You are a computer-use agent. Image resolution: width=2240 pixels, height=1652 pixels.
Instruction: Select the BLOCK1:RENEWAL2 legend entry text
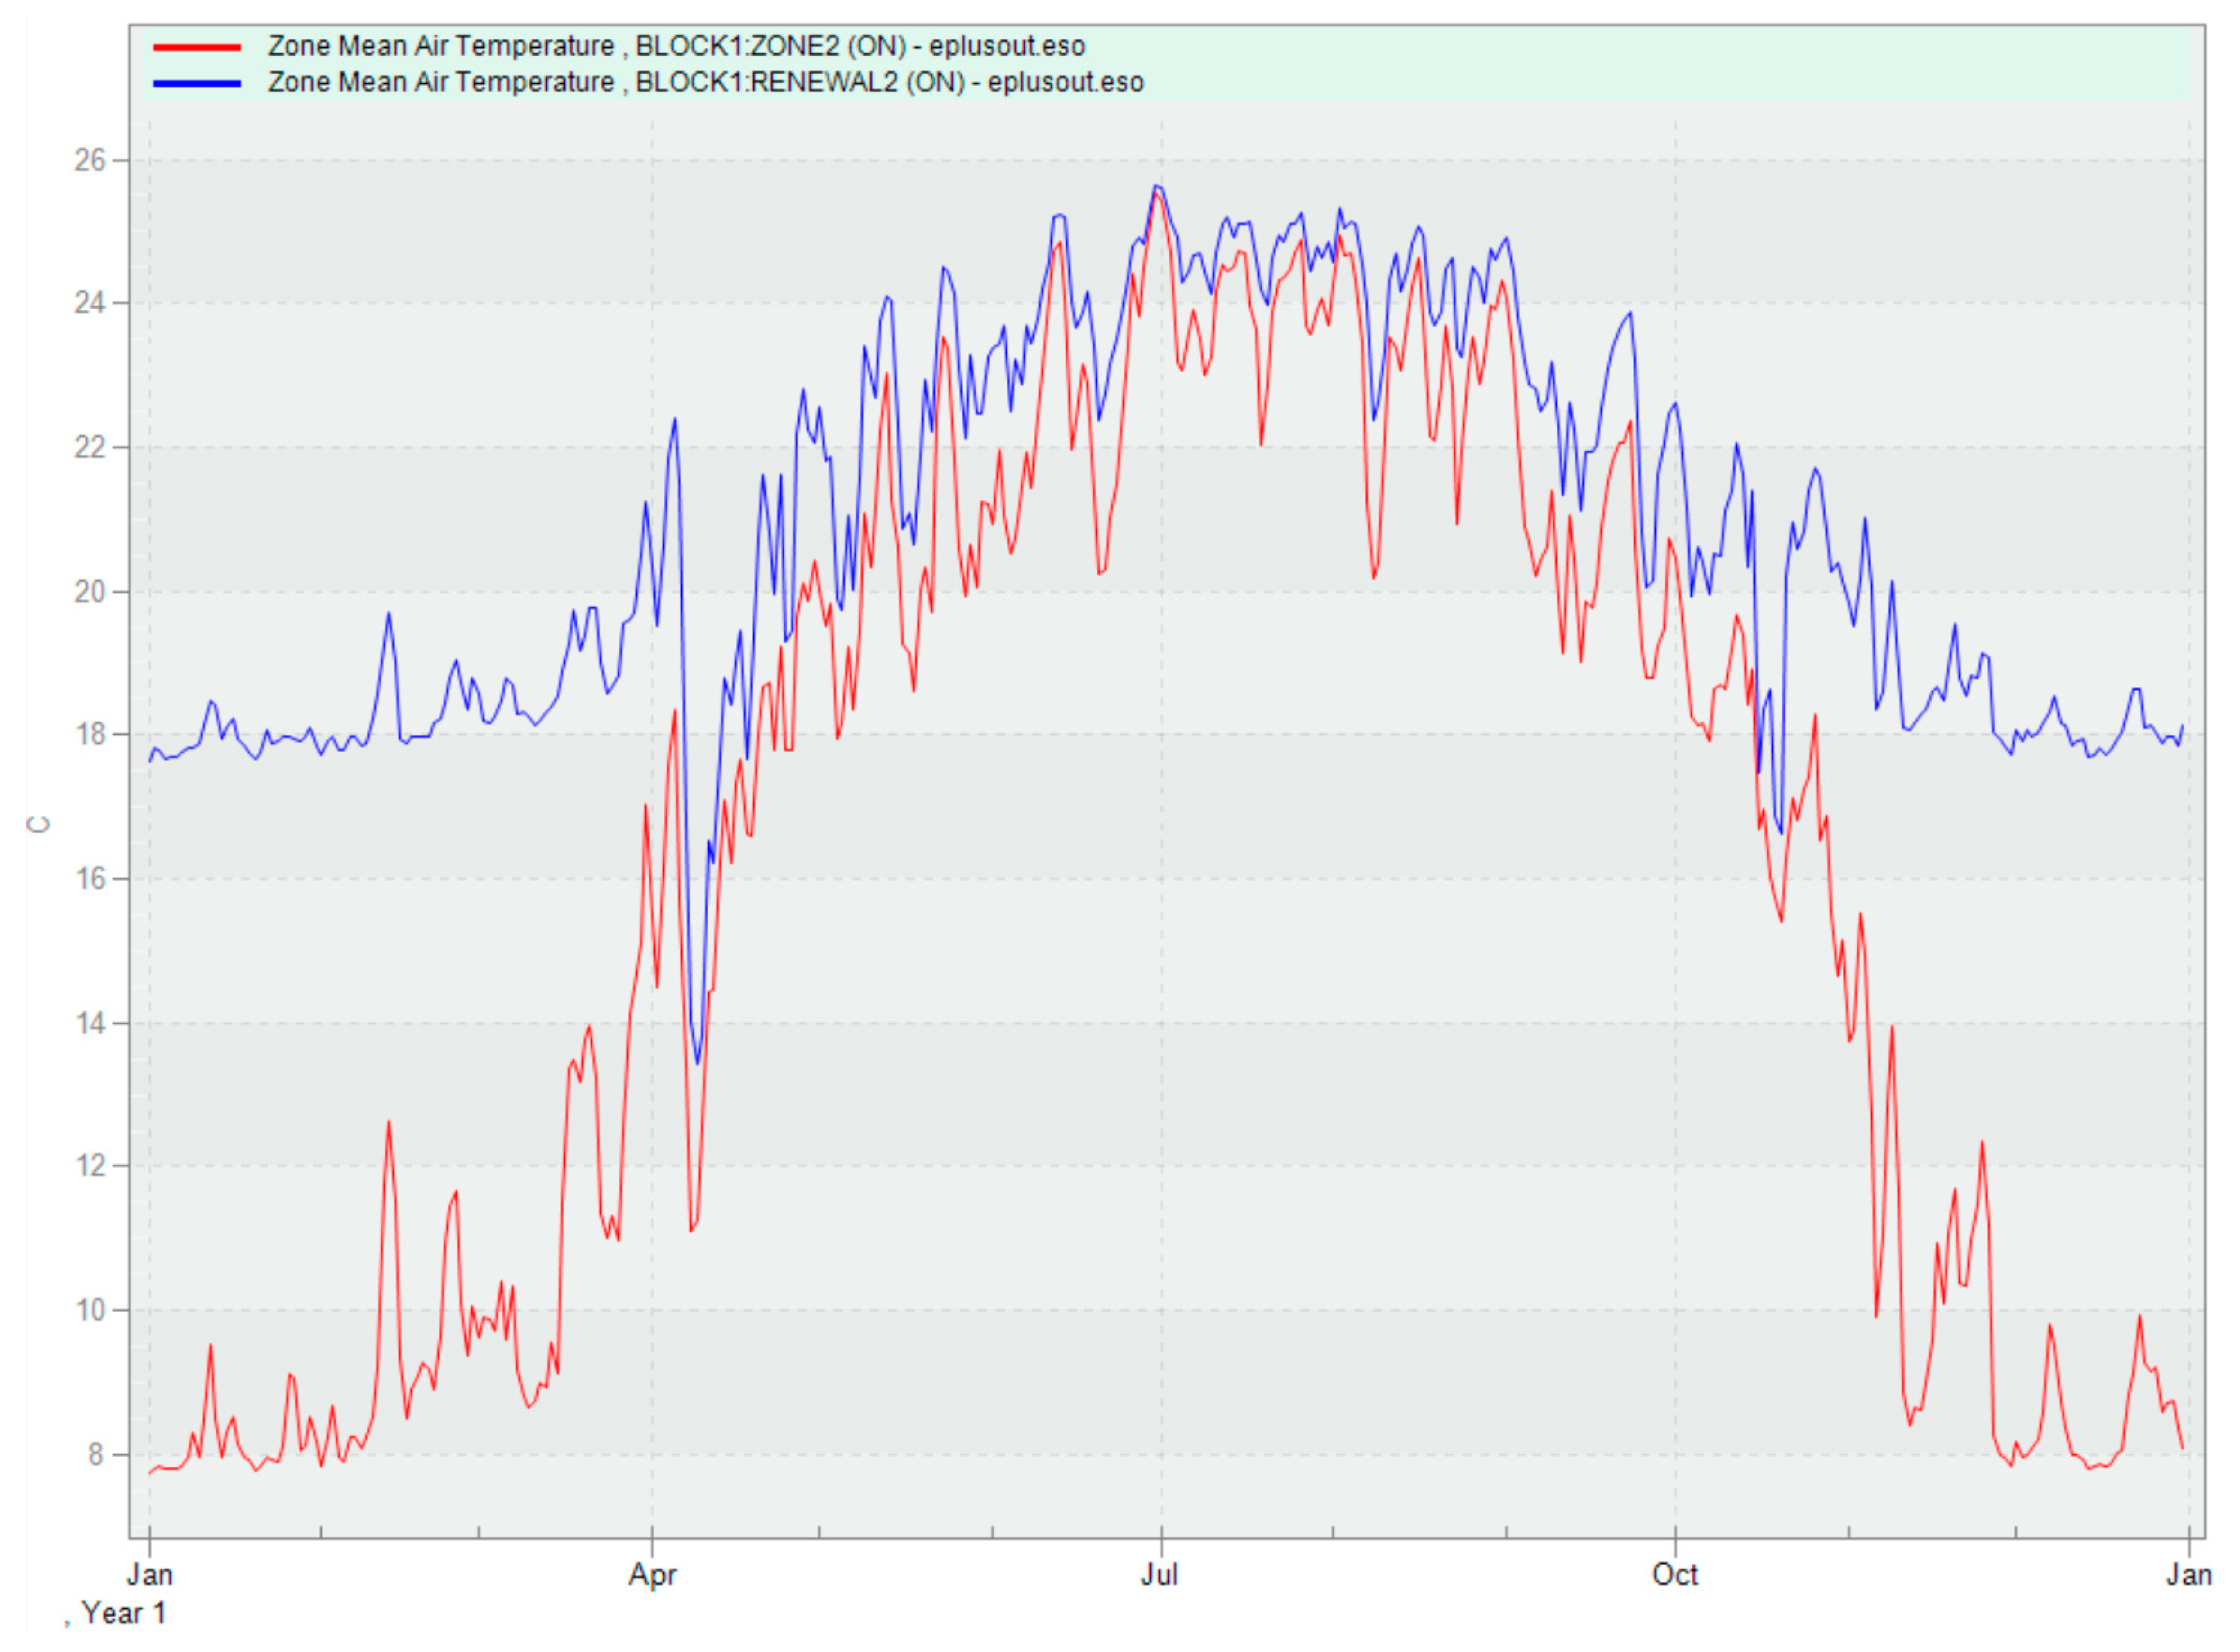pyautogui.click(x=705, y=82)
